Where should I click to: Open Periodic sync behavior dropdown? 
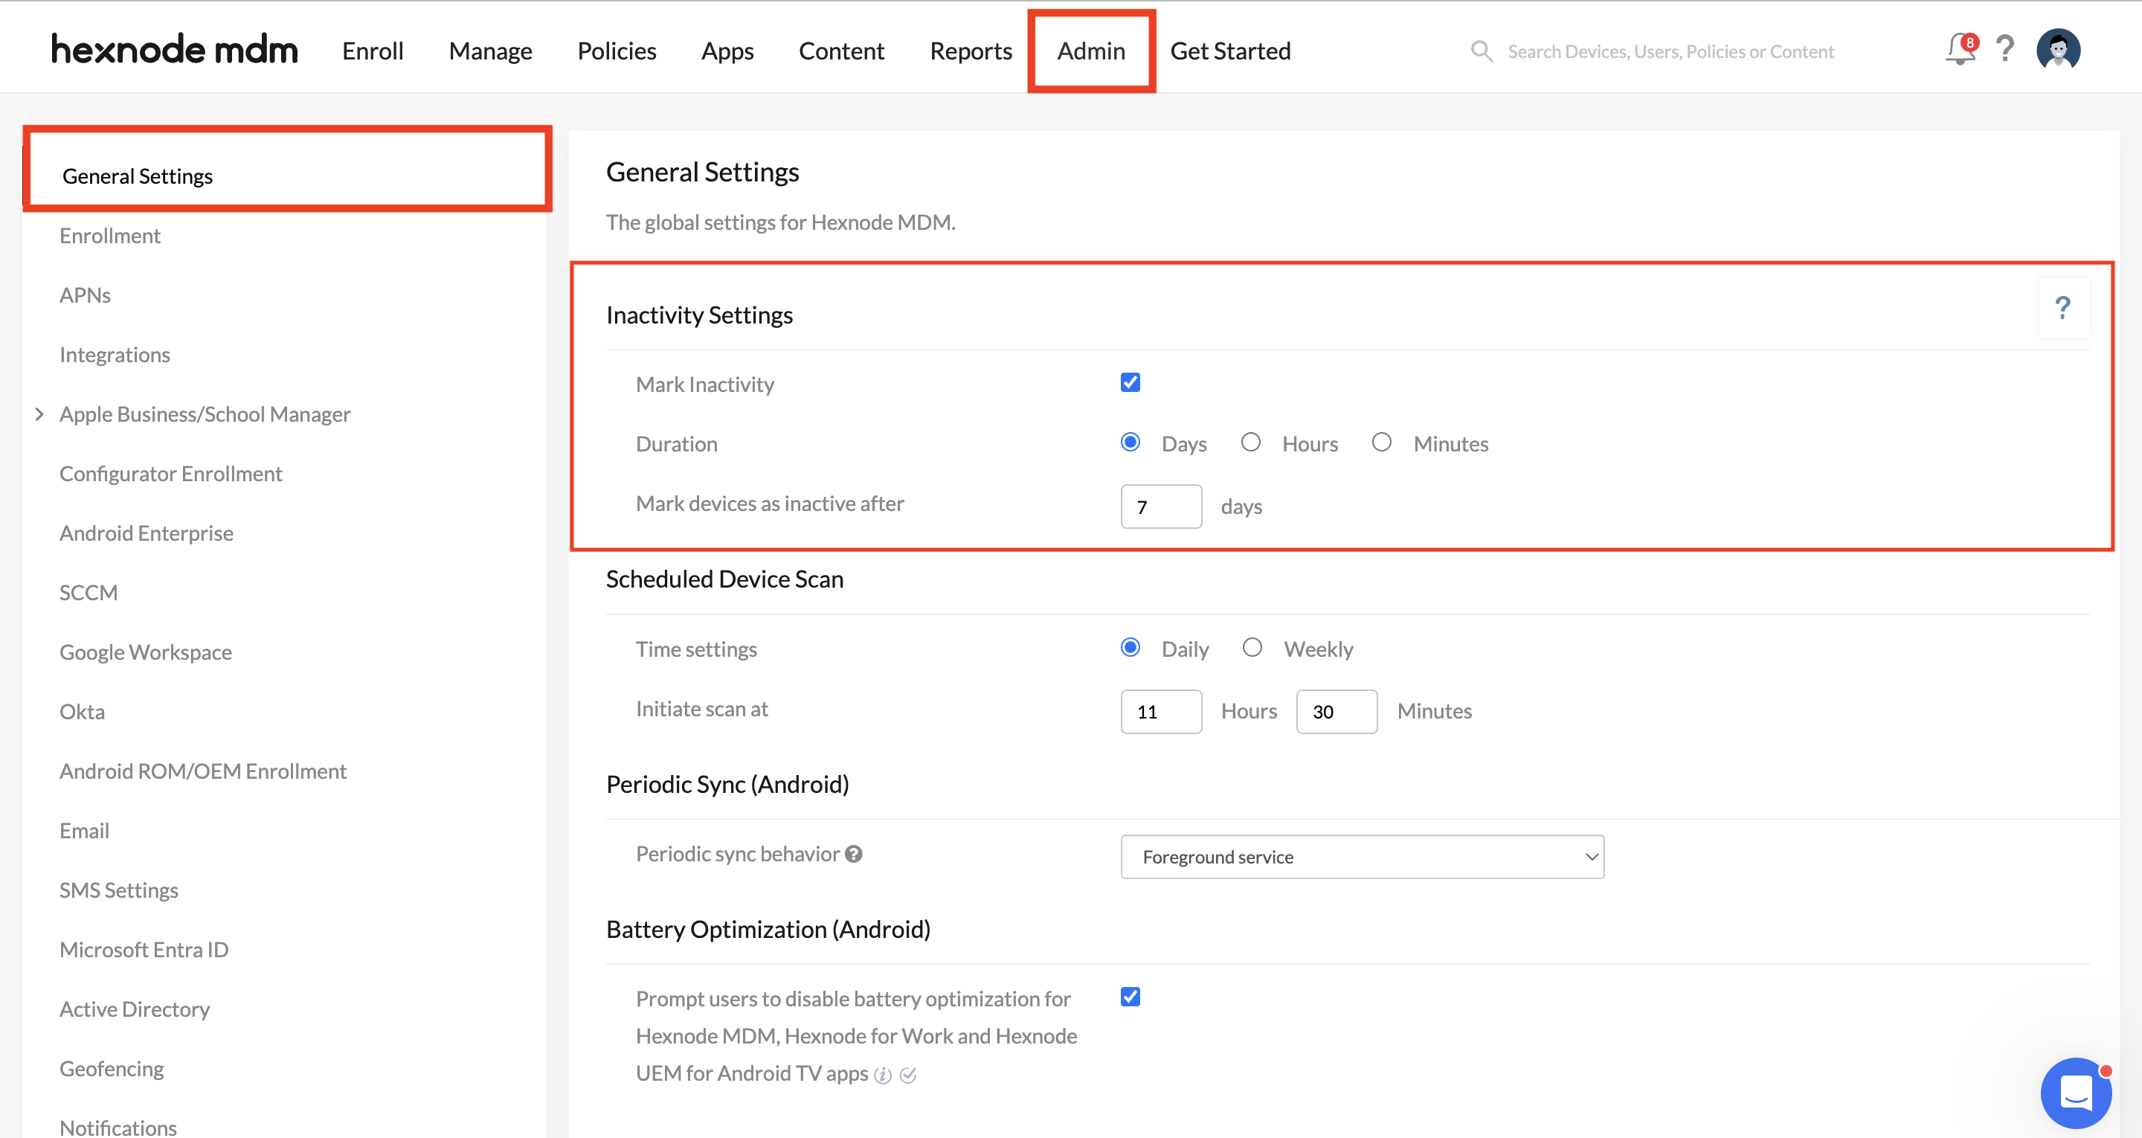pos(1362,857)
